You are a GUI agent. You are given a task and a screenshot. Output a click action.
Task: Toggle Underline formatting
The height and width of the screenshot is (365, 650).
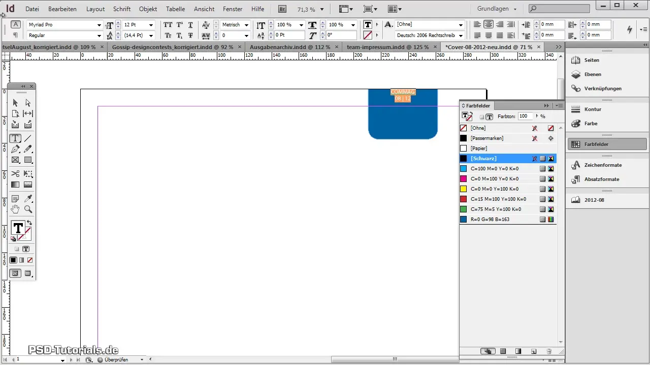pos(190,25)
